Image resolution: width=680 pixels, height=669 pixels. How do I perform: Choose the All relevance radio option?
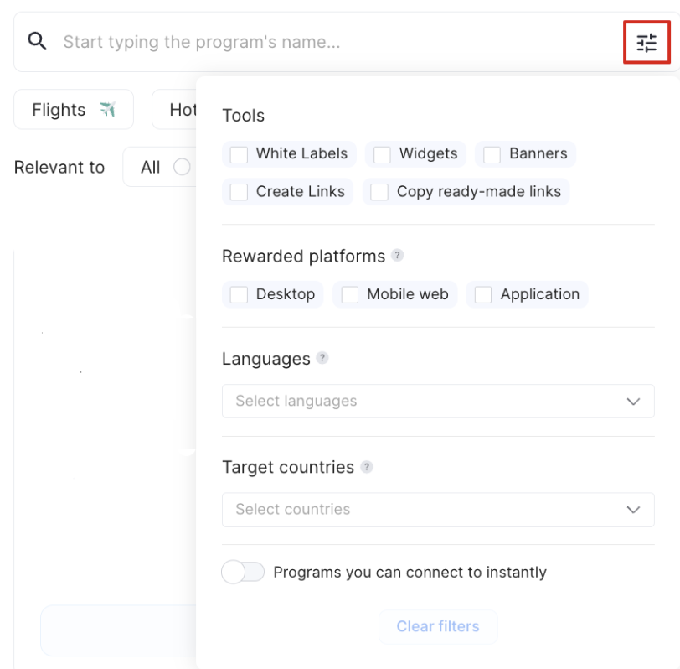(x=182, y=167)
